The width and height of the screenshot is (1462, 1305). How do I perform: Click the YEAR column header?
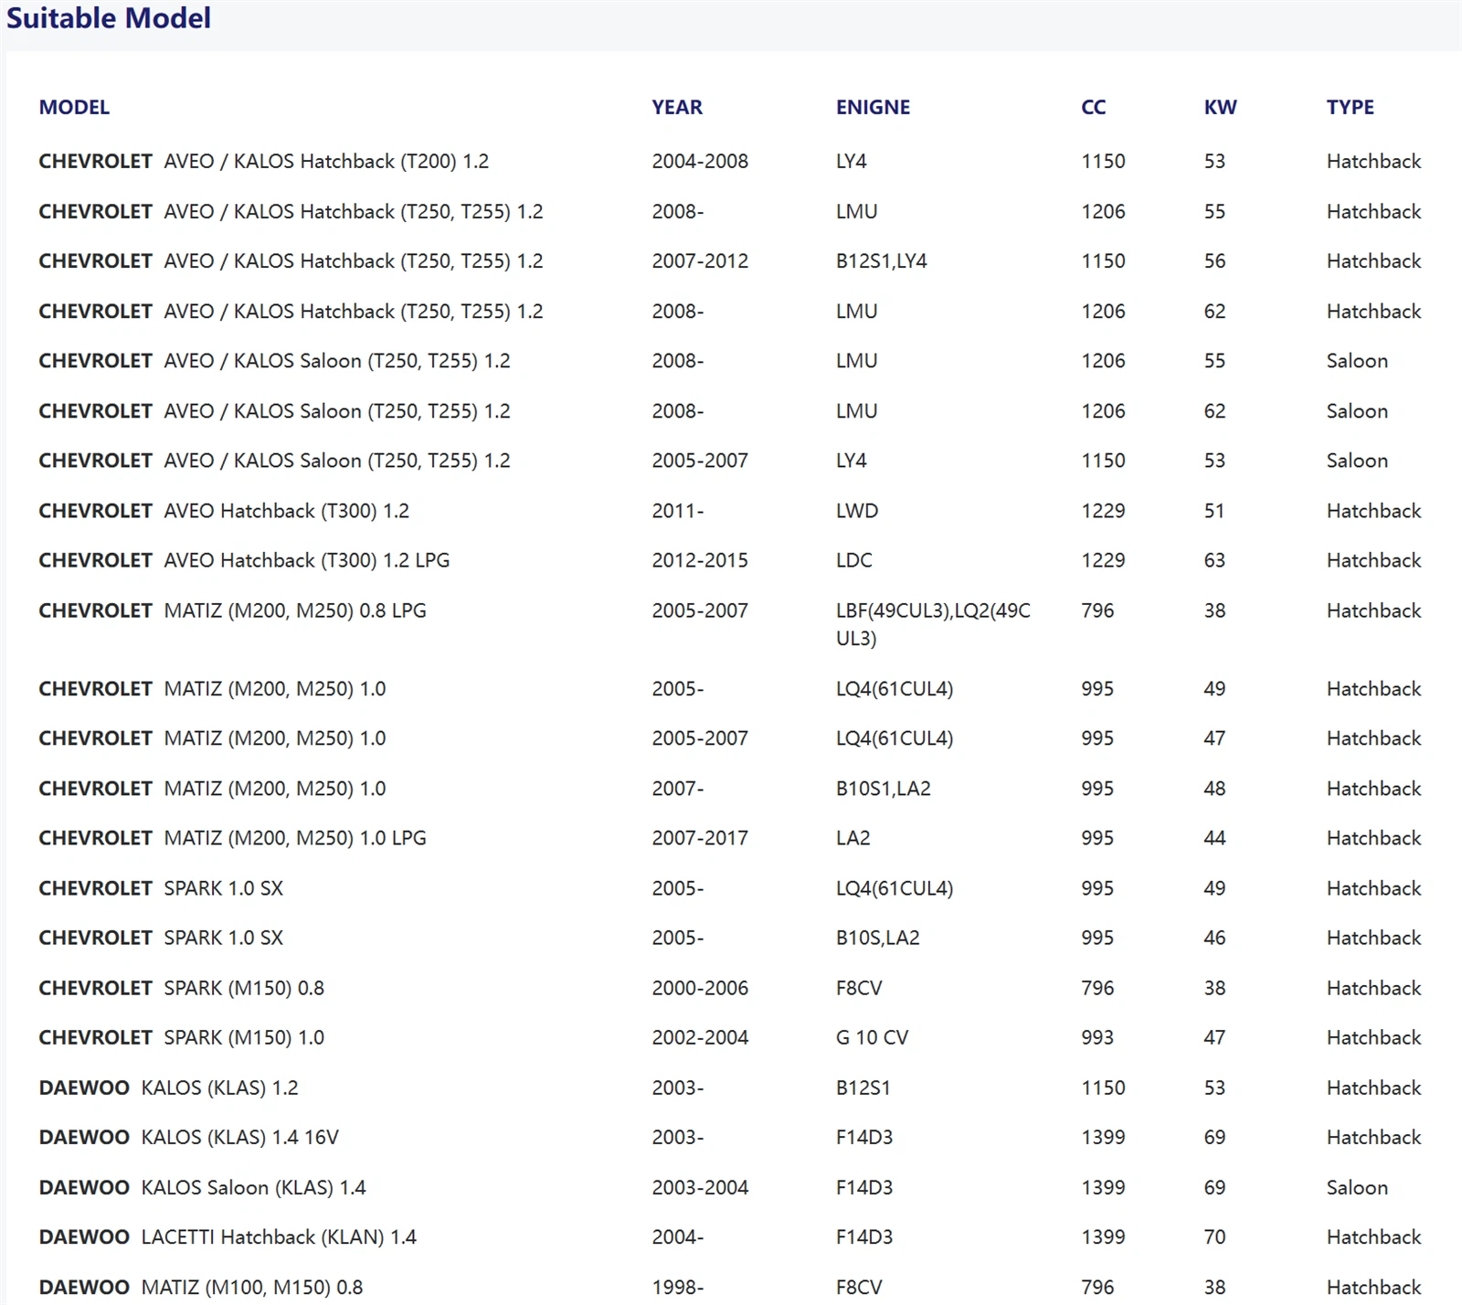coord(677,107)
